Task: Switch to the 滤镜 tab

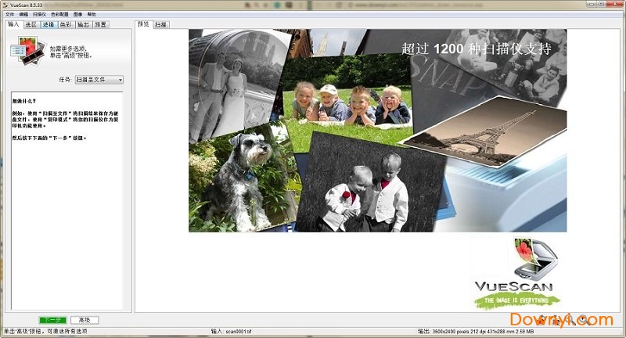Action: (x=49, y=24)
